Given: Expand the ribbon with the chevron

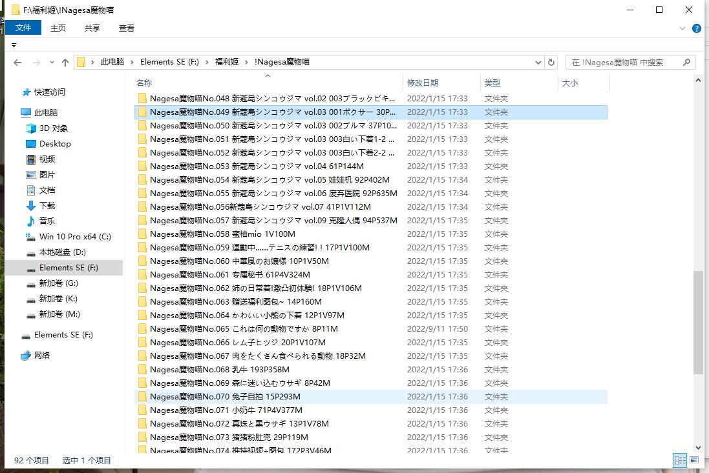Looking at the screenshot, I should click(683, 28).
